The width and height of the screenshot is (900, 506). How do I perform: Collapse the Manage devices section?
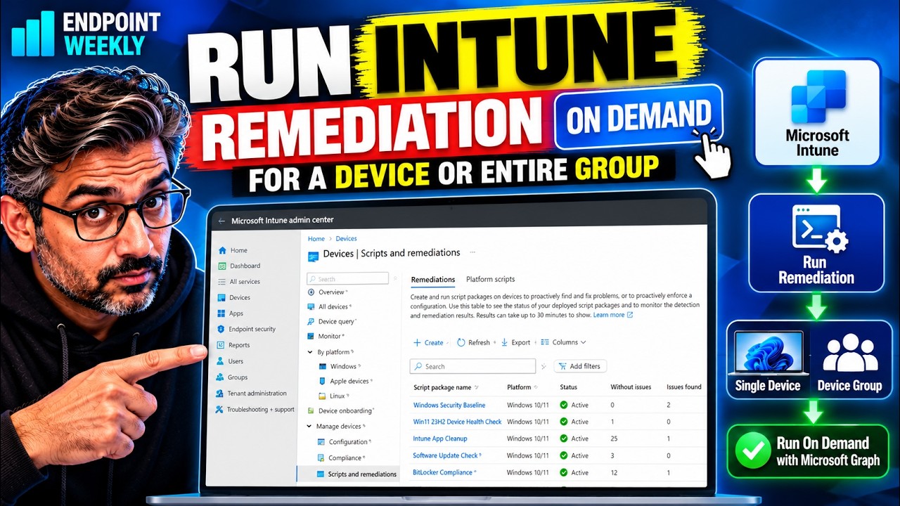point(309,427)
